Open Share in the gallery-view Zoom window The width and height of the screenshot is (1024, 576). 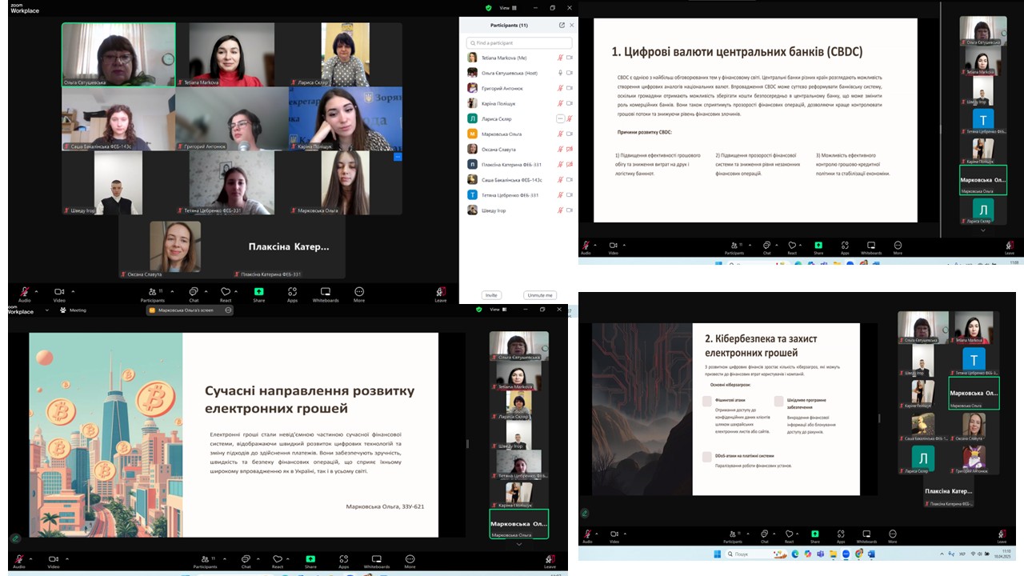click(258, 294)
